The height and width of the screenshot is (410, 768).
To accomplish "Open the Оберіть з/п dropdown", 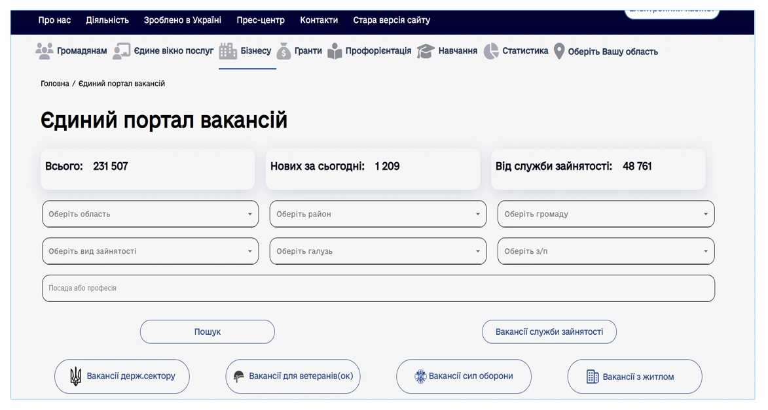I will (606, 251).
